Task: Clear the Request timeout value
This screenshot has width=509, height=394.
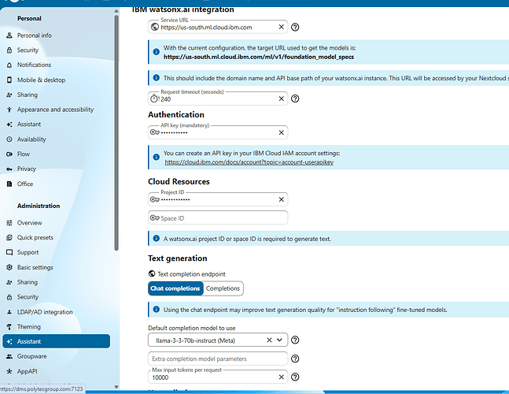Action: pos(281,98)
